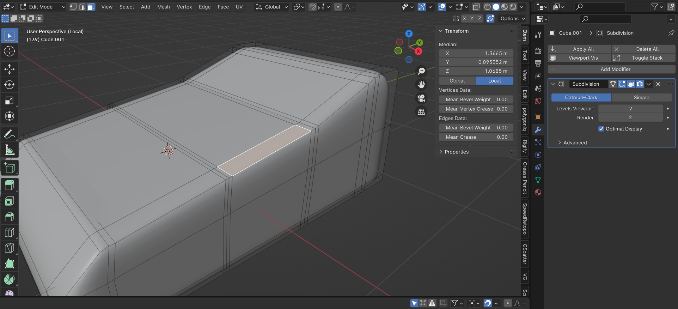Click the pan view hand icon
The image size is (678, 309).
(421, 85)
